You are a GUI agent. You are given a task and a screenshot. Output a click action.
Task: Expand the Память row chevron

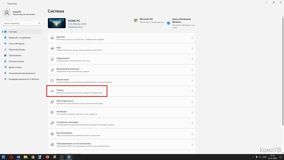[x=192, y=91]
